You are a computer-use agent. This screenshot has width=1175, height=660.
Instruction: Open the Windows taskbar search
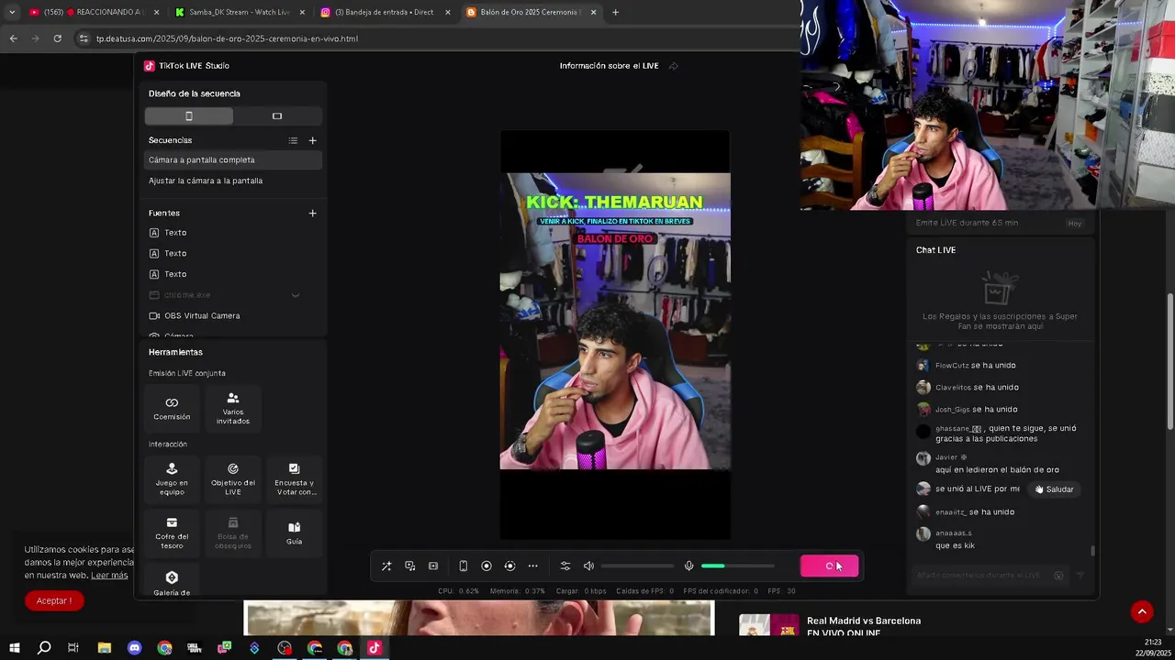tap(44, 648)
